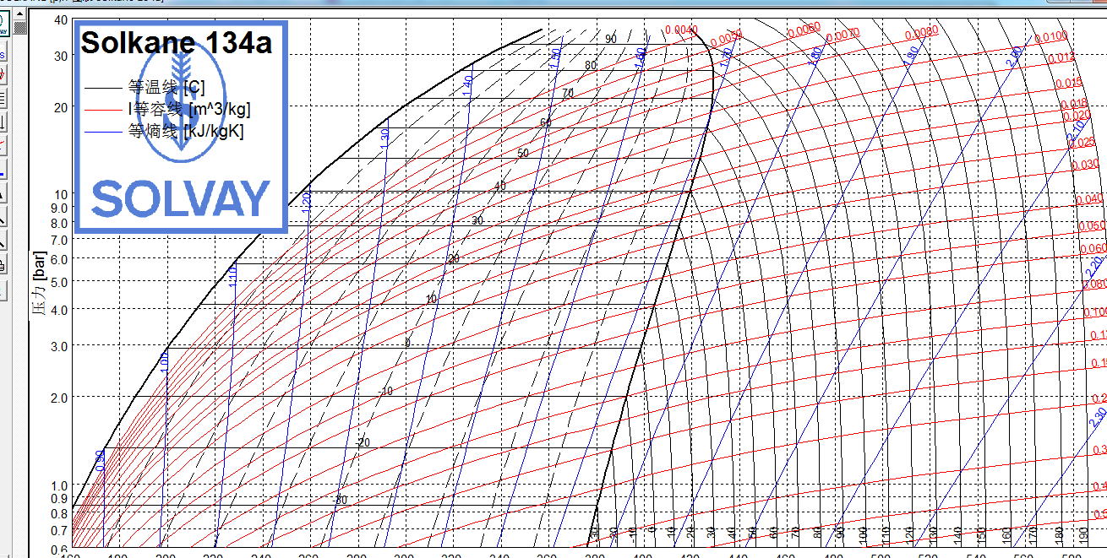
Task: Click the SOLVAY logo text
Action: coord(181,200)
